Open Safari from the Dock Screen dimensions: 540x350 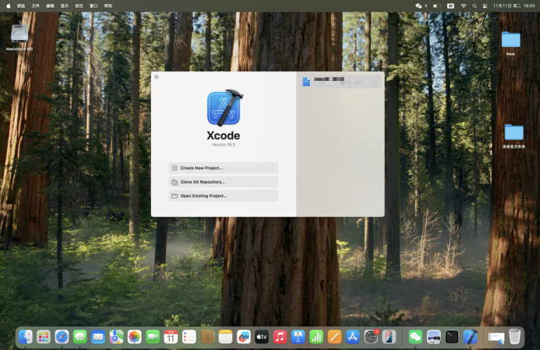61,337
